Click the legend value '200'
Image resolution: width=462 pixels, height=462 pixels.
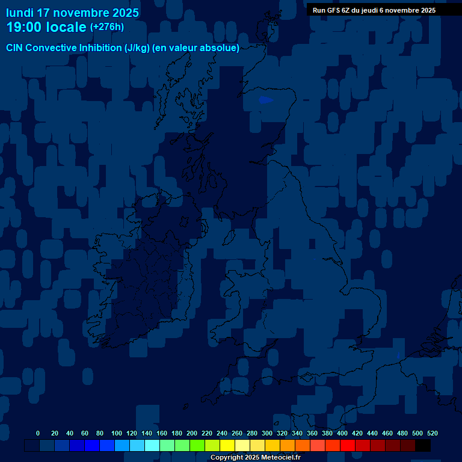pyautogui.click(x=192, y=433)
